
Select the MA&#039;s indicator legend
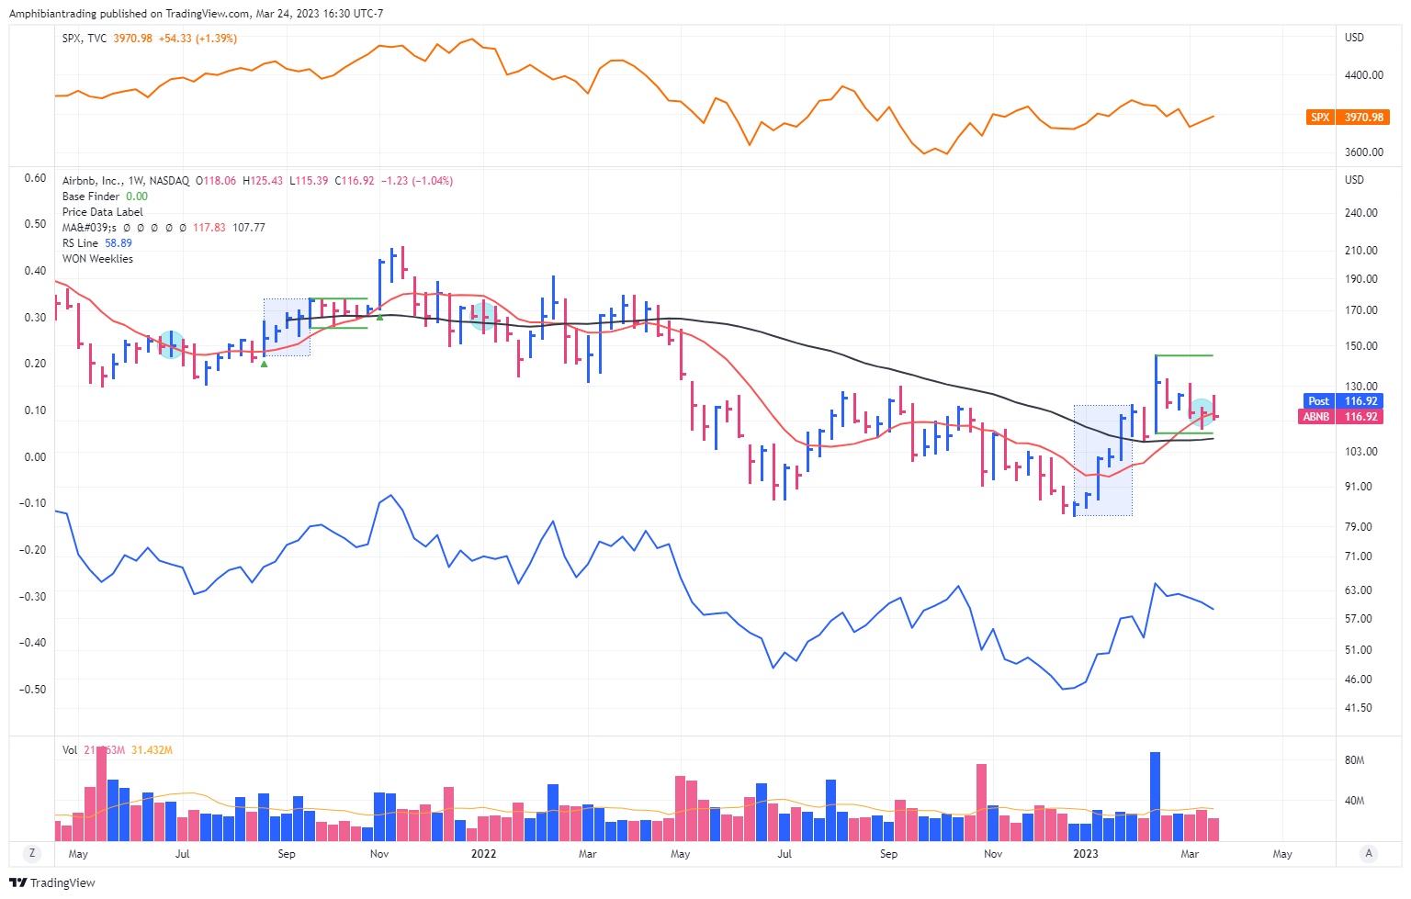pos(88,228)
